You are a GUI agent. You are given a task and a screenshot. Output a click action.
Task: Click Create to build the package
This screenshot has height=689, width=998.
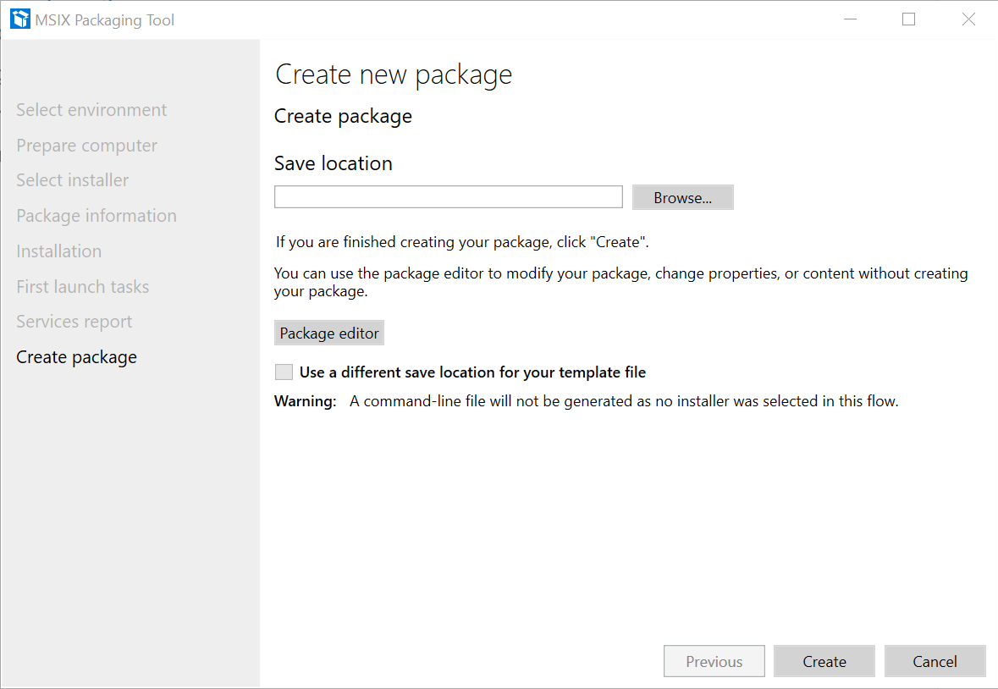[x=824, y=662]
